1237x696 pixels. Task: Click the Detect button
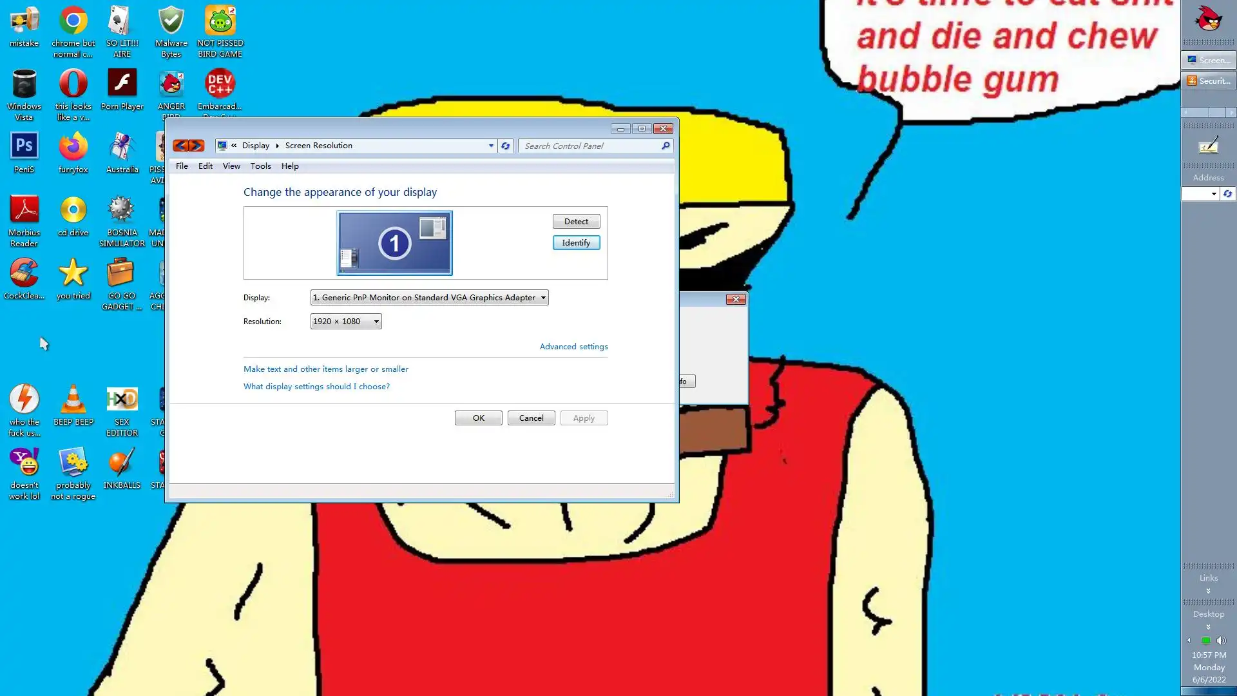pyautogui.click(x=576, y=222)
